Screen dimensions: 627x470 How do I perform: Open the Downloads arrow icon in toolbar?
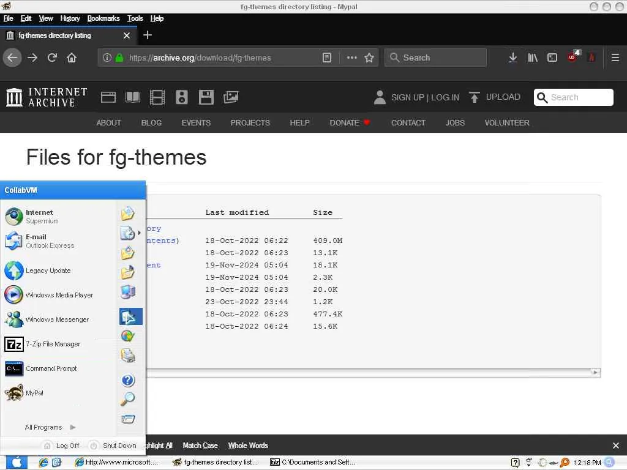tap(512, 58)
